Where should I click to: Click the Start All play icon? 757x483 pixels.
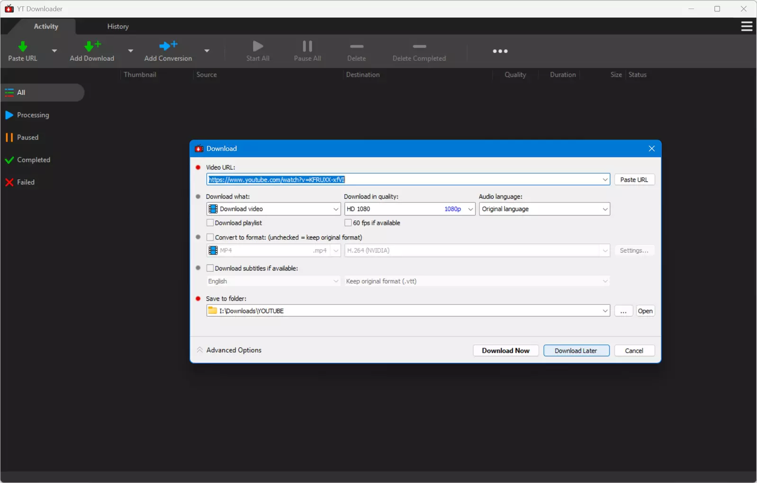tap(258, 46)
